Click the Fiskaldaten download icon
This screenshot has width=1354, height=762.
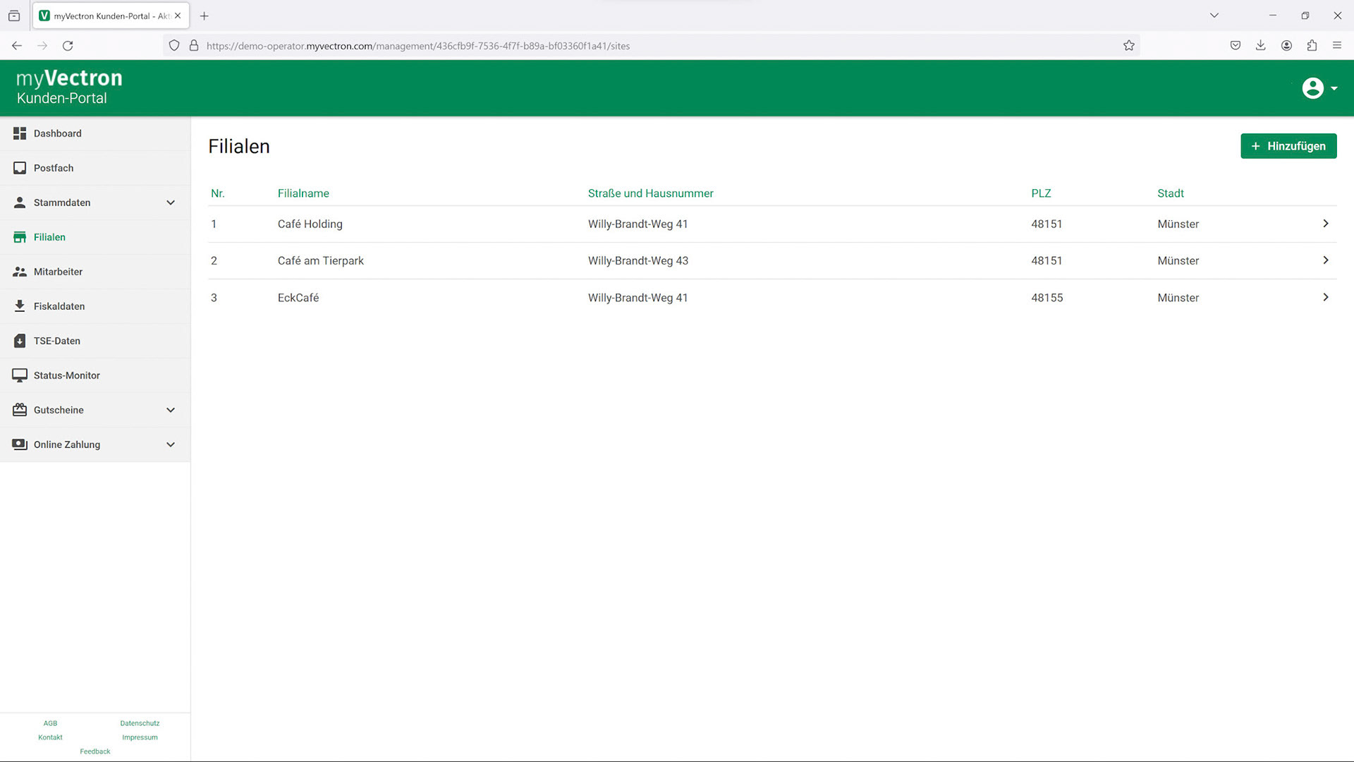click(20, 306)
